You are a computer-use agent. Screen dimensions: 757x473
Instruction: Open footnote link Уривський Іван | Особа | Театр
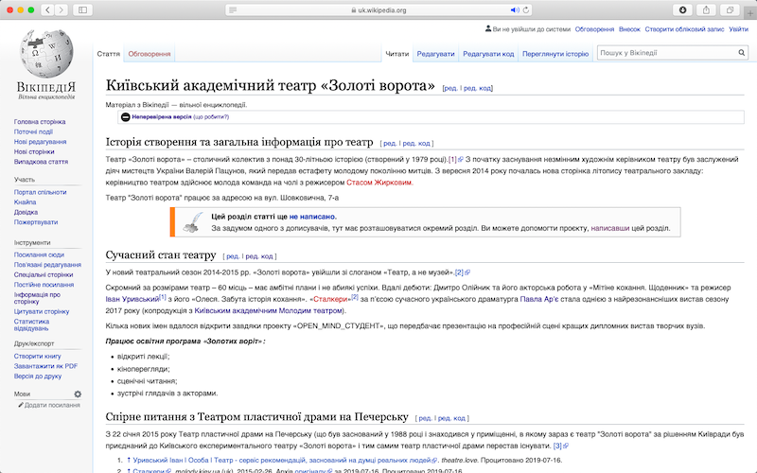pos(281,461)
